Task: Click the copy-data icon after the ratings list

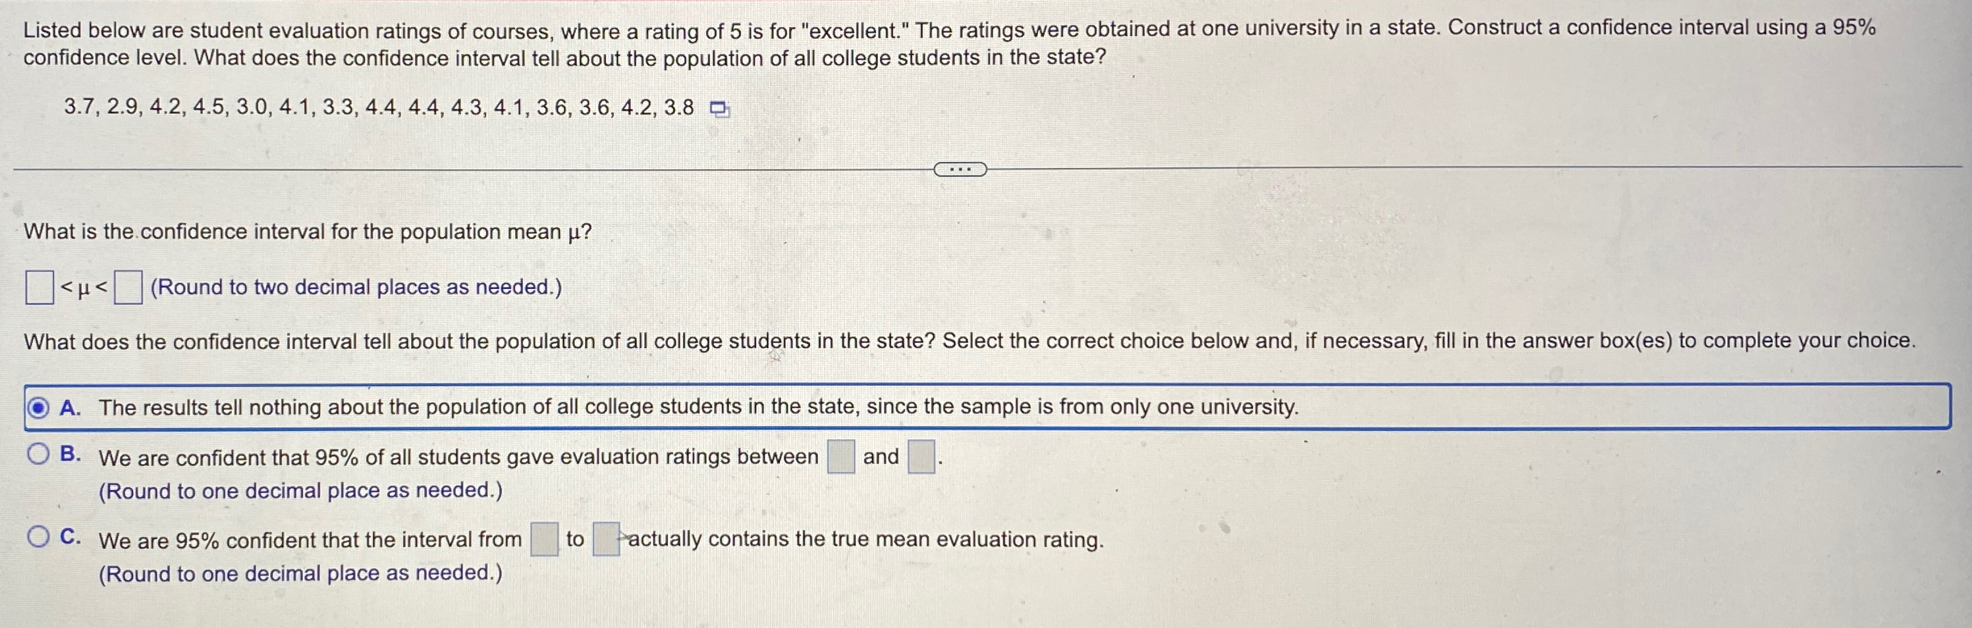Action: pyautogui.click(x=719, y=110)
